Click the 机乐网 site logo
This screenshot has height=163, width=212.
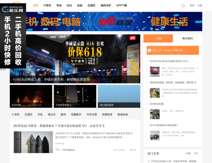click(x=13, y=9)
